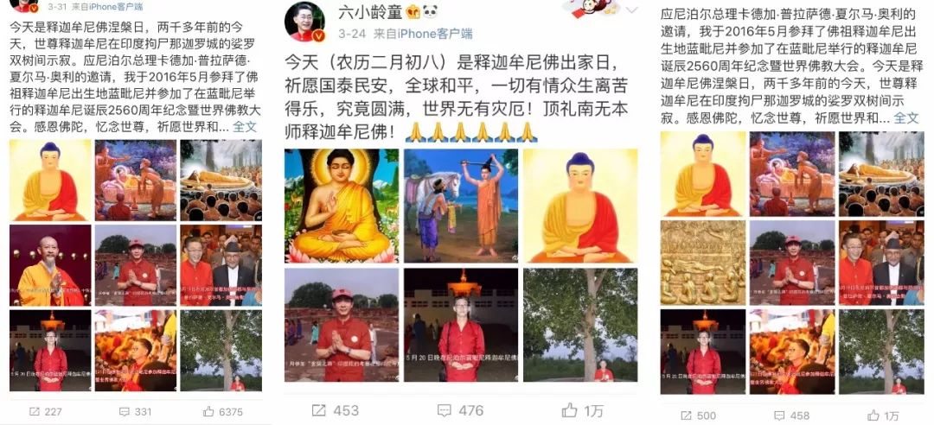Open the monk in yellow robe photo
Viewport: 934px width, 425px height.
pos(51,265)
